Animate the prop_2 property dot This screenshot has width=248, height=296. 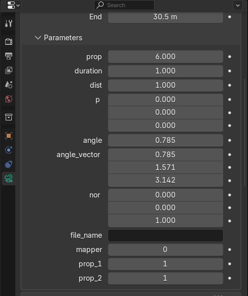[x=230, y=278]
